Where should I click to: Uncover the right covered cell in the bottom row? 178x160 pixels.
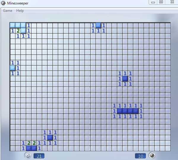(x=34, y=148)
